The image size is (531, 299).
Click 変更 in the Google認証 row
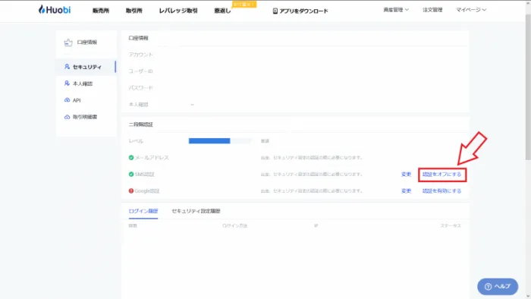click(406, 190)
